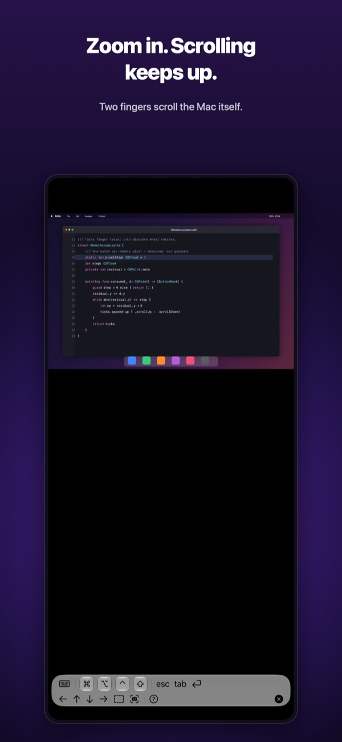Open help with question mark icon
This screenshot has width=342, height=742.
coord(153,699)
